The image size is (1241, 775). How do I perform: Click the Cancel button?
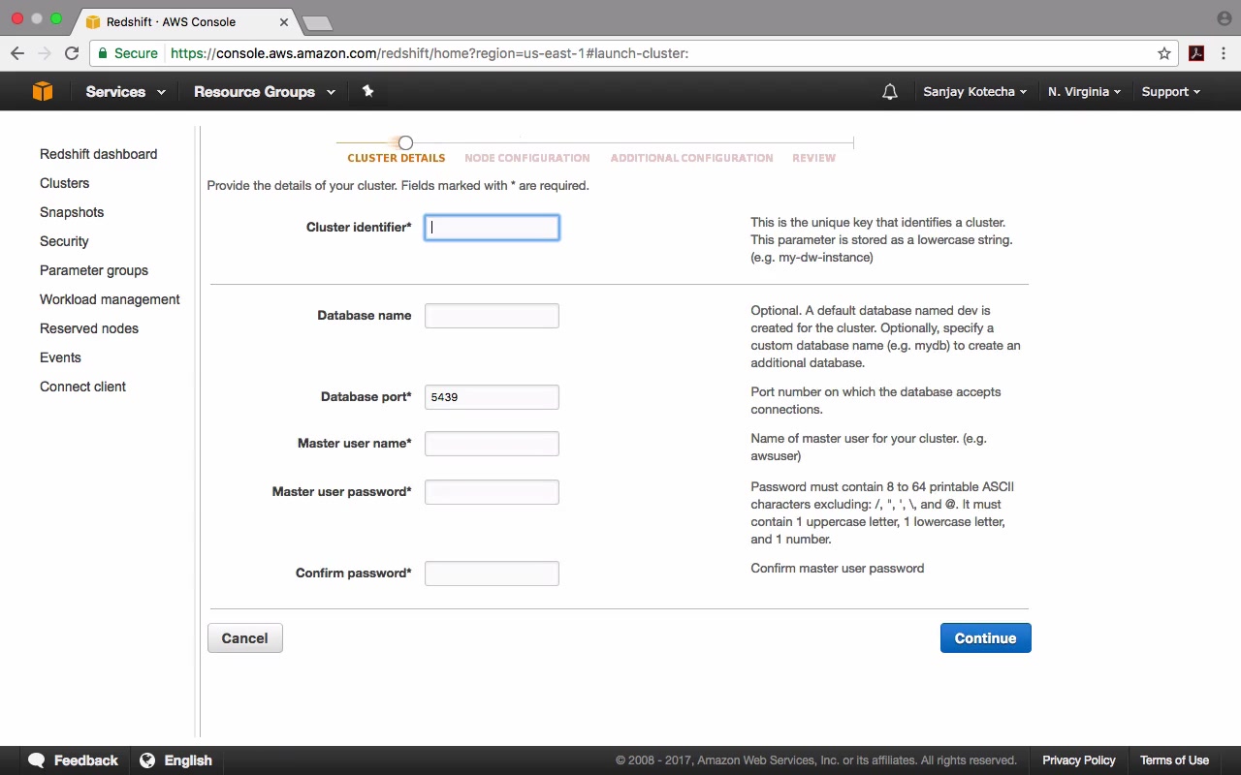[x=244, y=637]
